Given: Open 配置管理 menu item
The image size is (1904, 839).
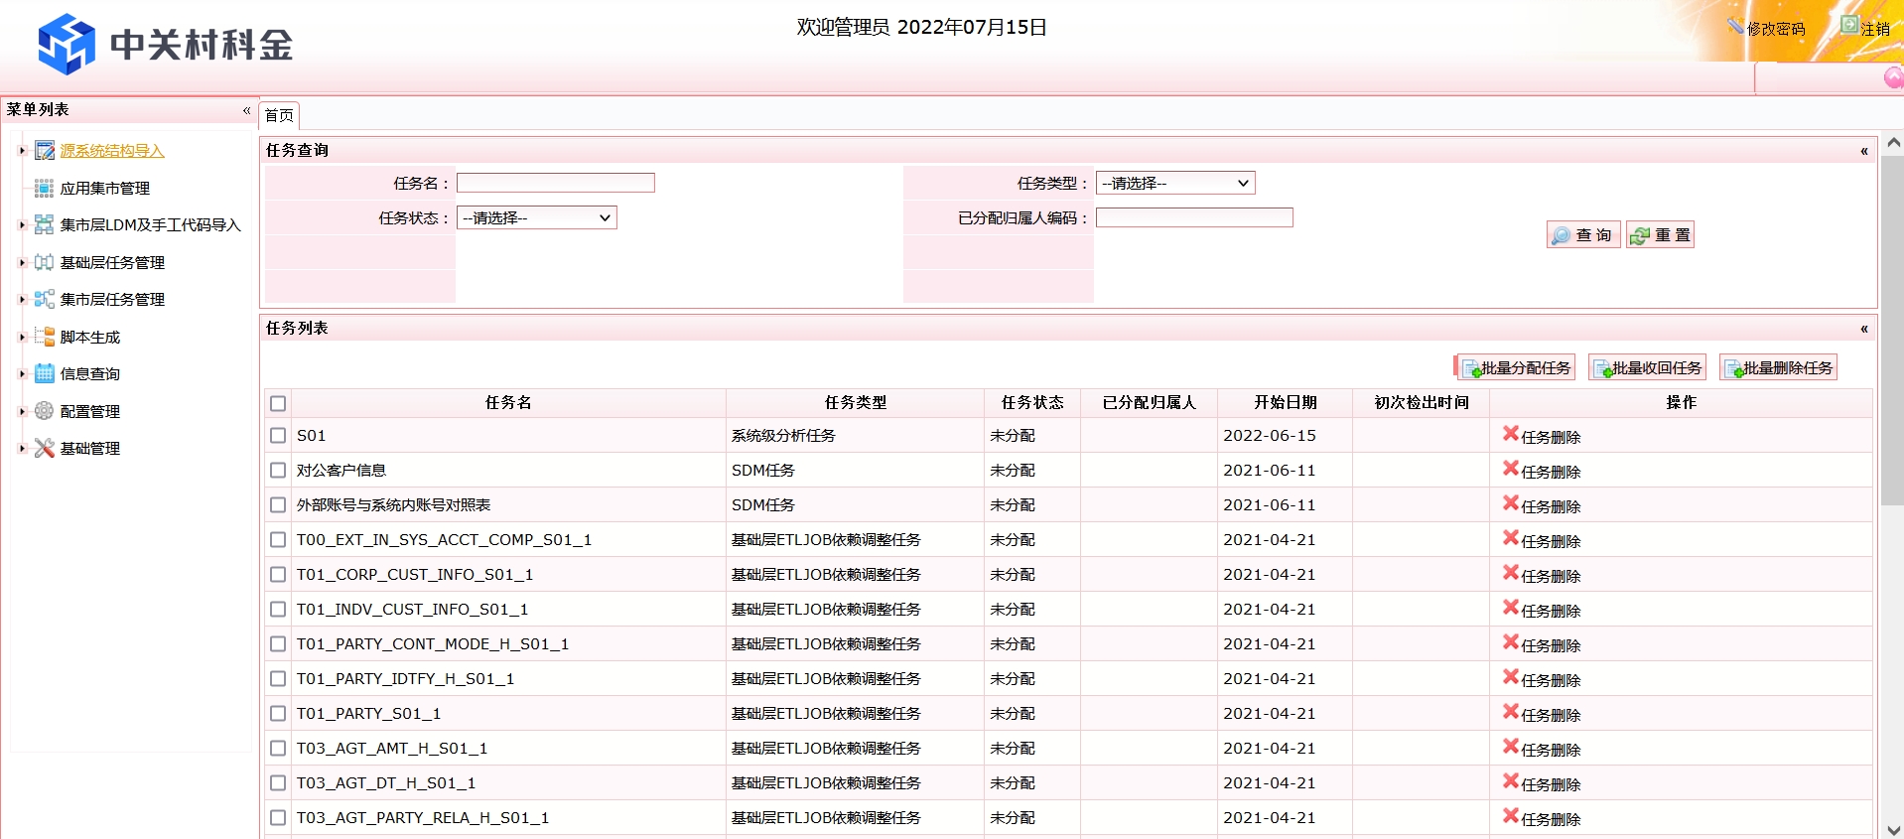Looking at the screenshot, I should tap(90, 411).
